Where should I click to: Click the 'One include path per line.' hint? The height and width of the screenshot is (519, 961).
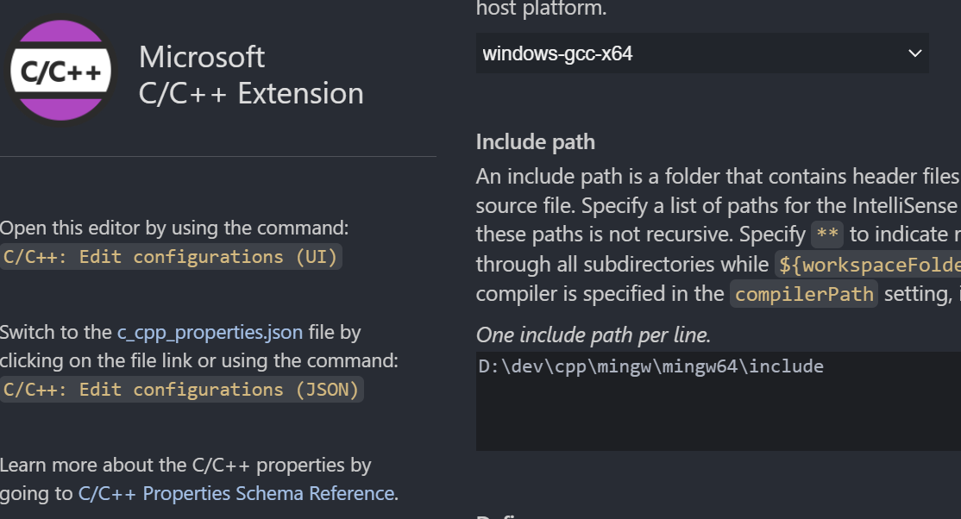tap(594, 335)
